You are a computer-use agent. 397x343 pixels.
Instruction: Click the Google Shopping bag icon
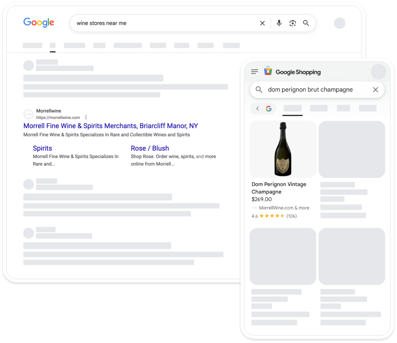click(267, 72)
